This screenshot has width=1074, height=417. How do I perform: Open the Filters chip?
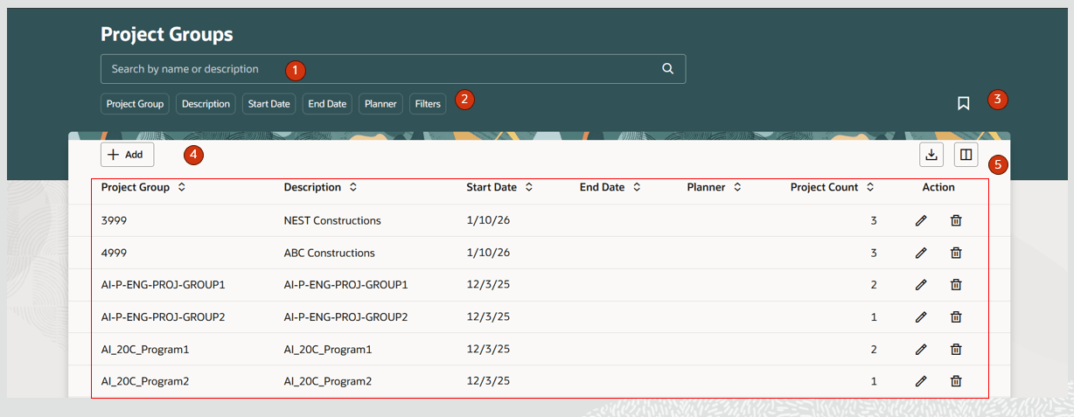[x=428, y=103]
